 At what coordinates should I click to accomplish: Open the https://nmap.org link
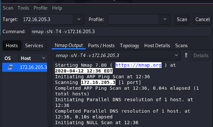pyautogui.click(x=138, y=65)
